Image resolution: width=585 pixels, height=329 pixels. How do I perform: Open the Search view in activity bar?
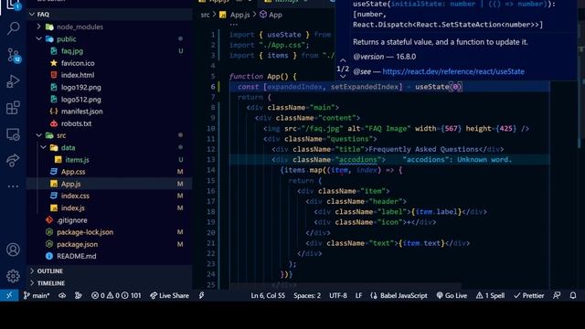pyautogui.click(x=13, y=28)
